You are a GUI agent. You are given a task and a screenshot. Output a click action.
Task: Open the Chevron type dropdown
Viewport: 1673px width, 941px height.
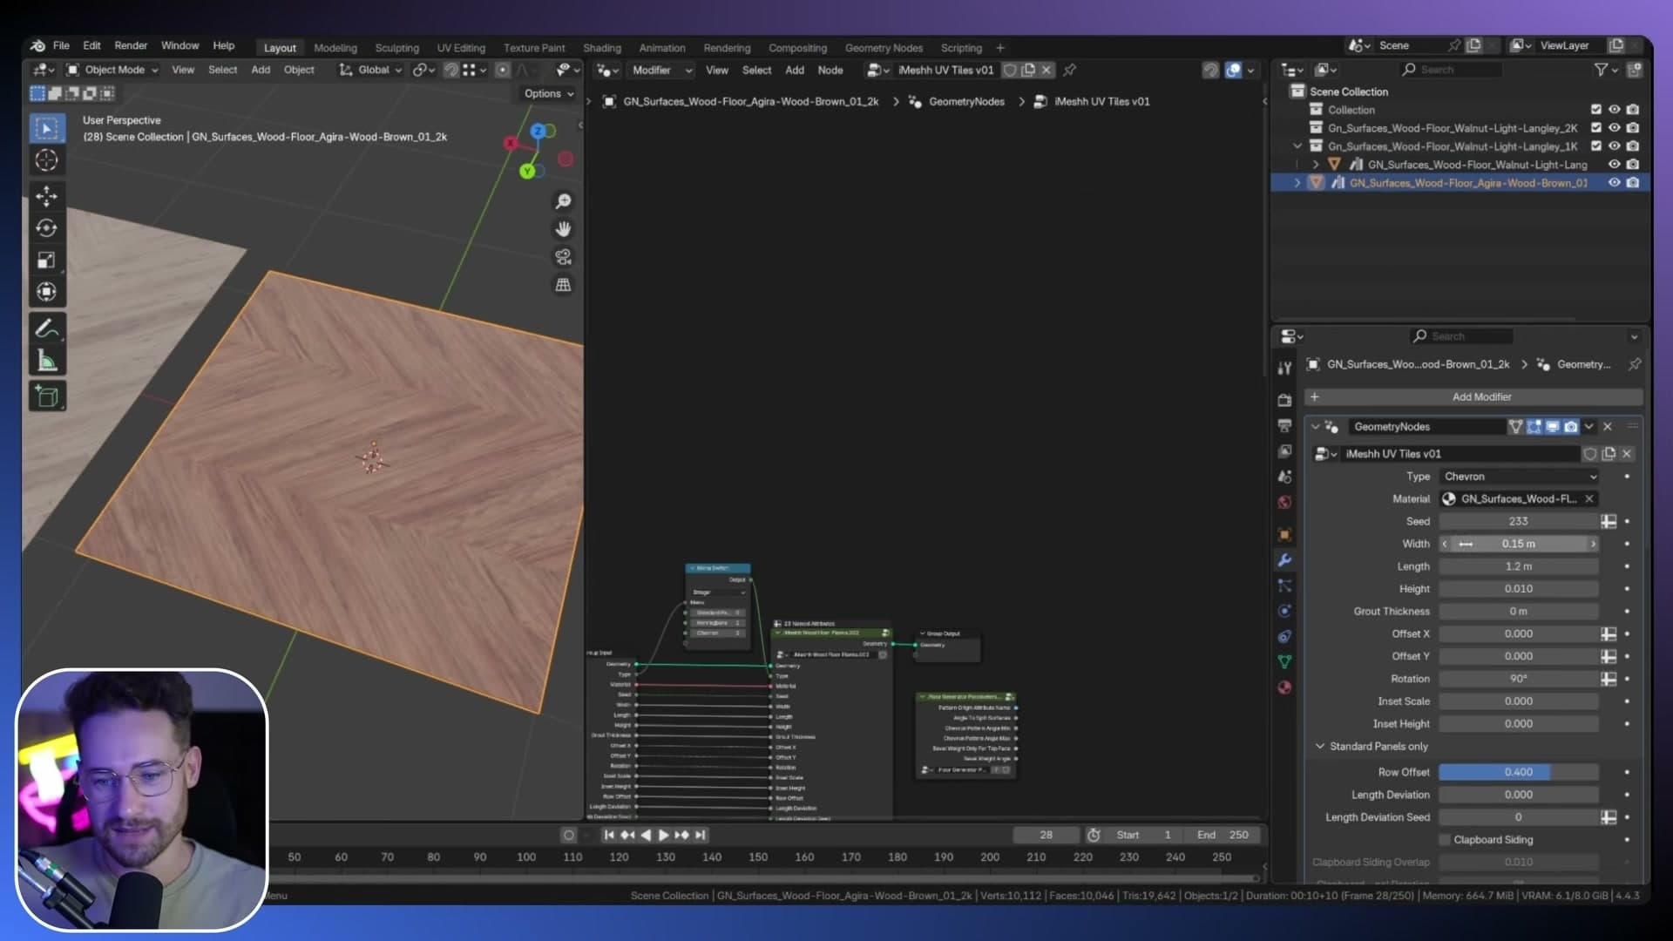tap(1519, 477)
